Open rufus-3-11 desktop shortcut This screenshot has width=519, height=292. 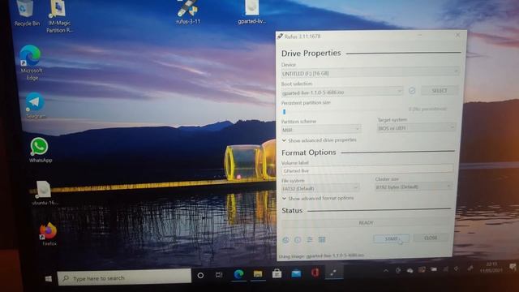point(188,12)
